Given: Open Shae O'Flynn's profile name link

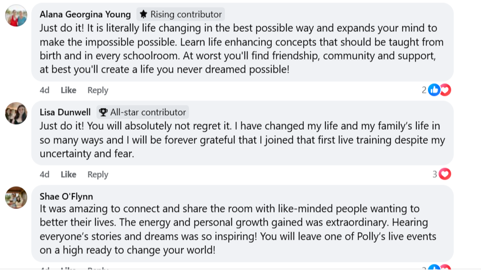Looking at the screenshot, I should tap(66, 196).
